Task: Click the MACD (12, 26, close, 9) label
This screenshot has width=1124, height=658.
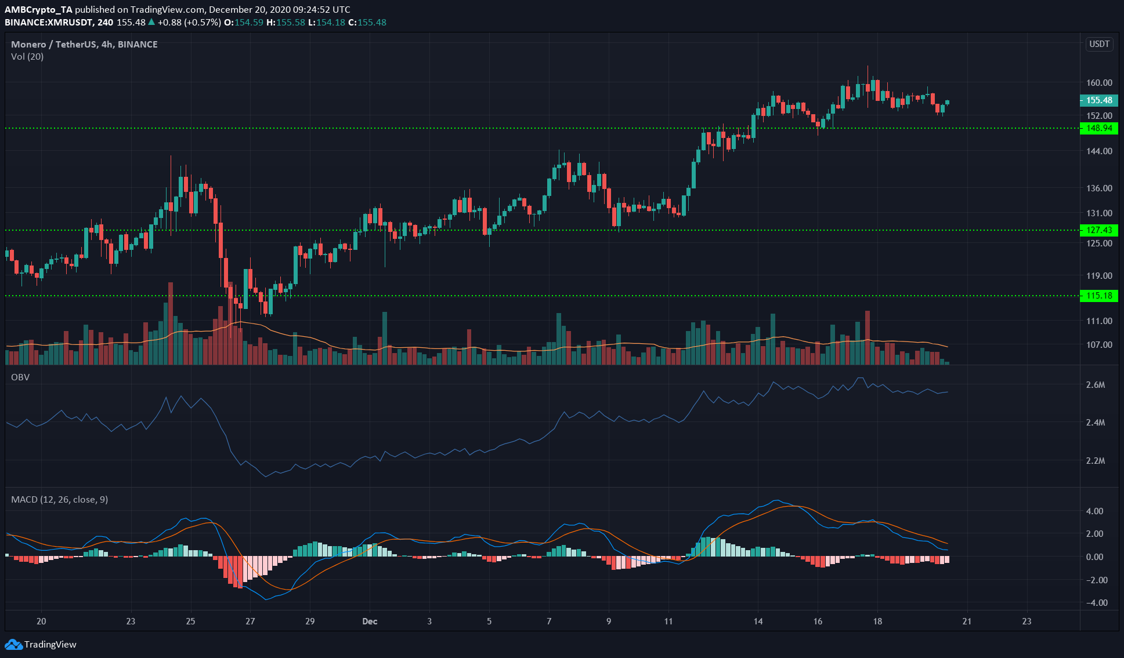Action: pyautogui.click(x=60, y=500)
